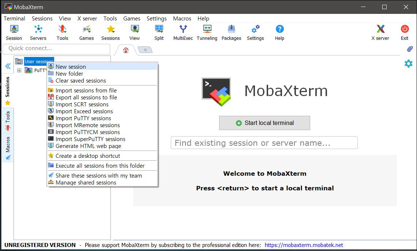The width and height of the screenshot is (417, 251).
Task: Choose Import PuTTYCM sessions
Action: pyautogui.click(x=102, y=132)
